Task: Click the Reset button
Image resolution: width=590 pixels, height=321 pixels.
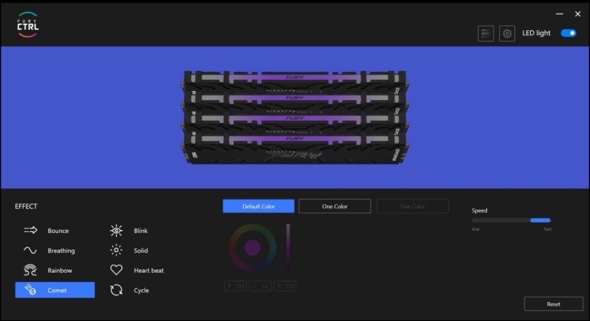Action: tap(553, 304)
